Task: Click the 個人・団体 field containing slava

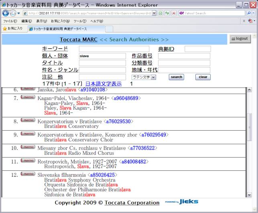Action: click(102, 56)
